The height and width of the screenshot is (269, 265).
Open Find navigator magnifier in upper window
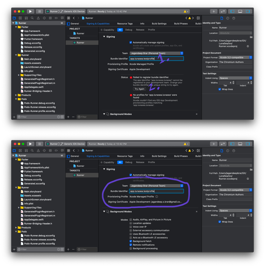[32, 18]
